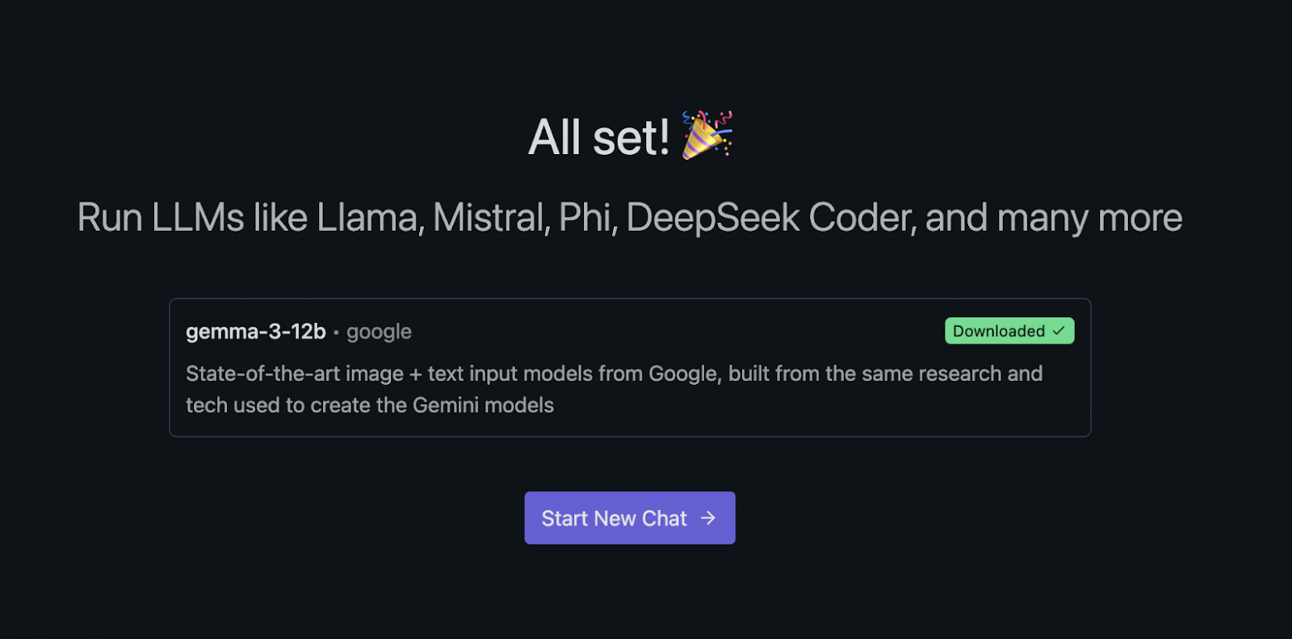Open the gemma-3-12b model card
The width and height of the screenshot is (1292, 639).
click(629, 367)
